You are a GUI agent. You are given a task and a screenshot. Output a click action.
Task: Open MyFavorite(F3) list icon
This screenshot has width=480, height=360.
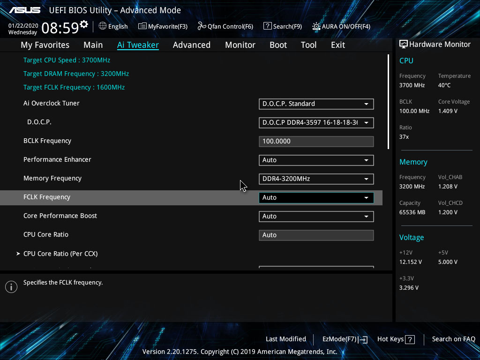coord(142,26)
